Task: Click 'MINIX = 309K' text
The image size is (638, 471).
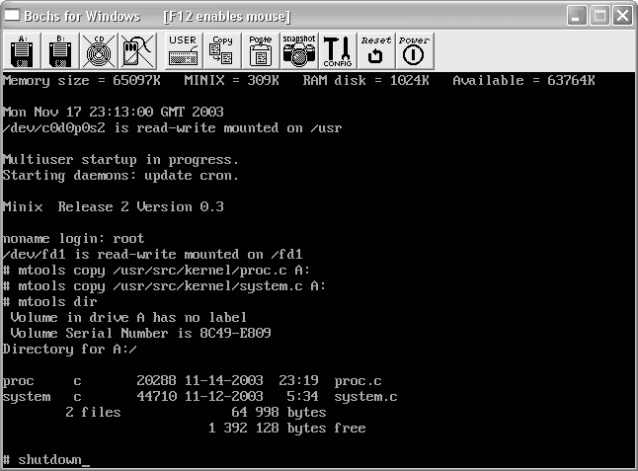Action: coord(231,81)
